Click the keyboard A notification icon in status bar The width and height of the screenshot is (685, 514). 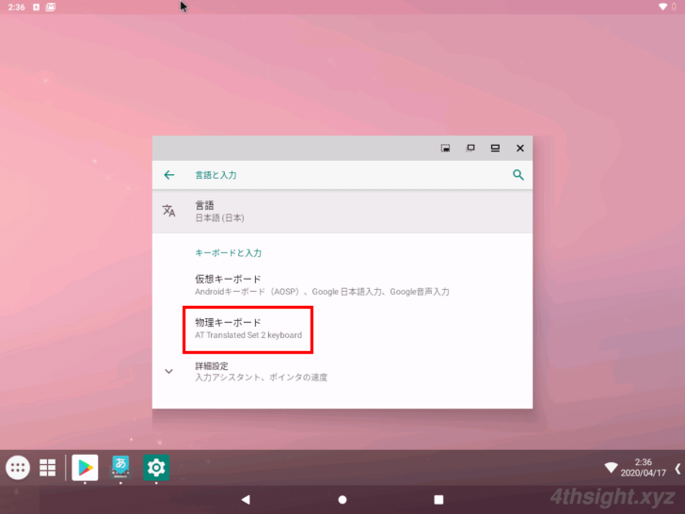pyautogui.click(x=37, y=7)
